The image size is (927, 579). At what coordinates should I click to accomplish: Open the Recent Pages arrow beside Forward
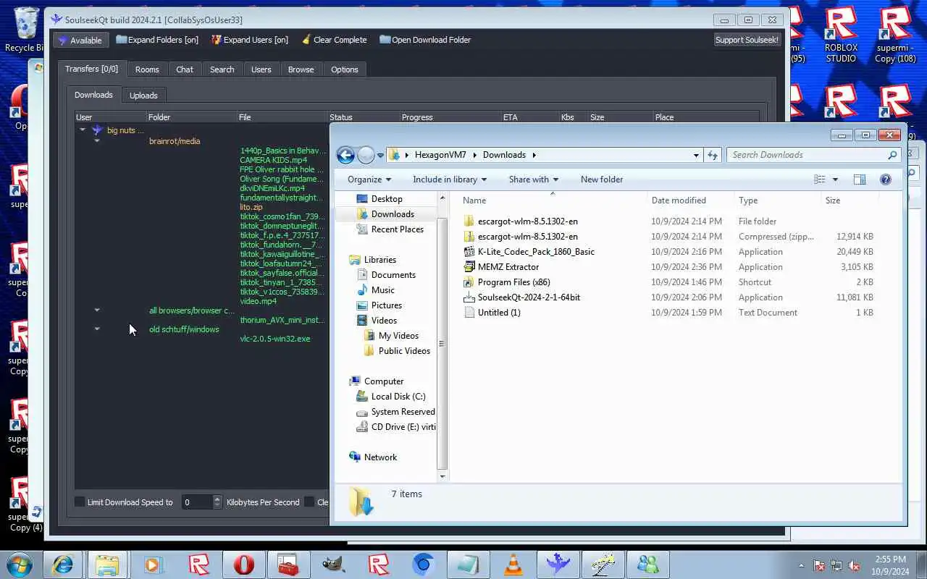coord(380,156)
